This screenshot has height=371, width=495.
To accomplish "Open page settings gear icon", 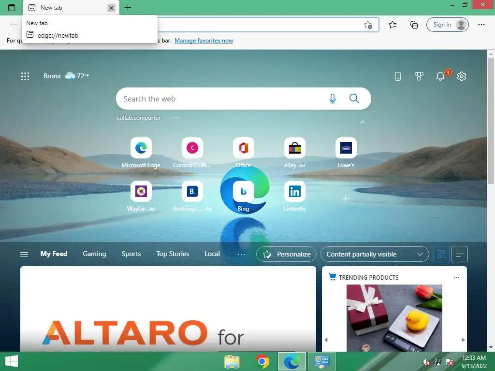I will pyautogui.click(x=462, y=76).
